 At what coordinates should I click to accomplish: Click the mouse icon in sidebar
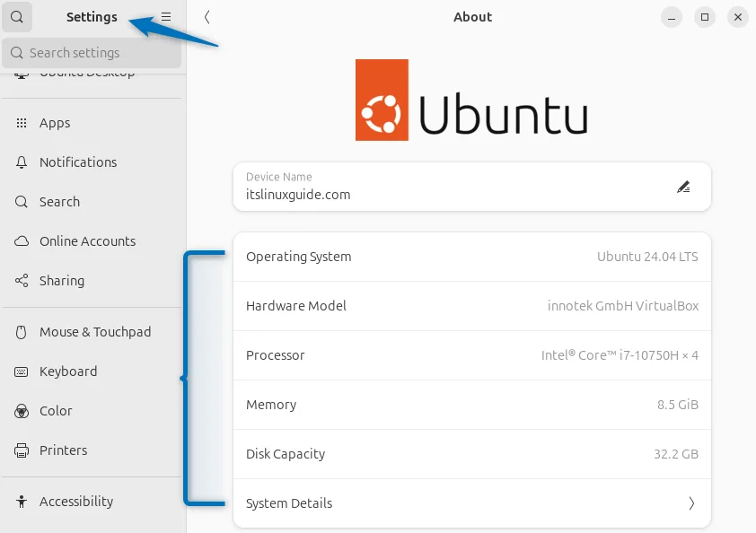[x=22, y=332]
